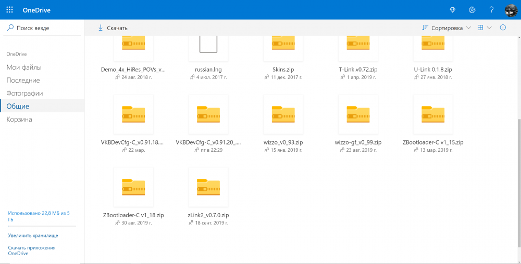The width and height of the screenshot is (521, 264).
Task: Click file name Demo_4x_HiRes_POVs_v...
Action: (133, 70)
